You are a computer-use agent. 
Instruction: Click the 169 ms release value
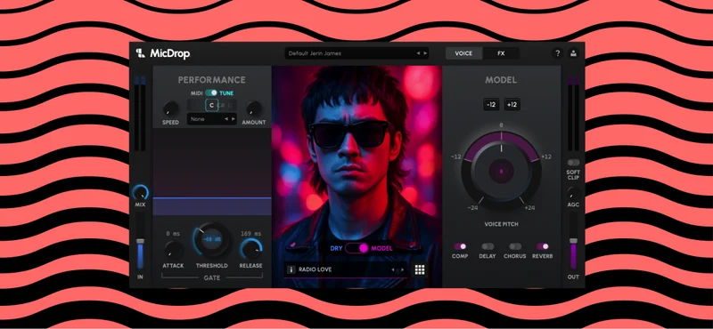tap(251, 234)
